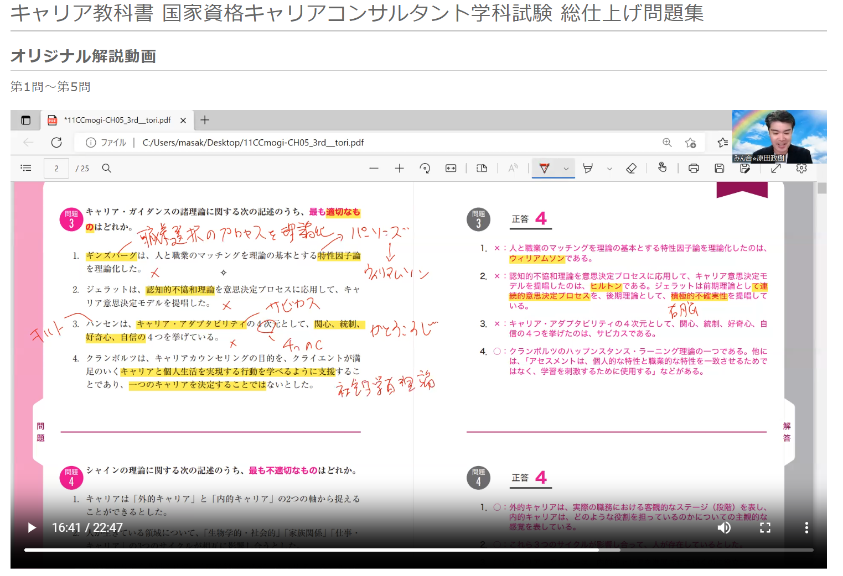Screen dimensions: 843x576
Task: Click the 正答 4 text for 問題 3
Action: 530,219
